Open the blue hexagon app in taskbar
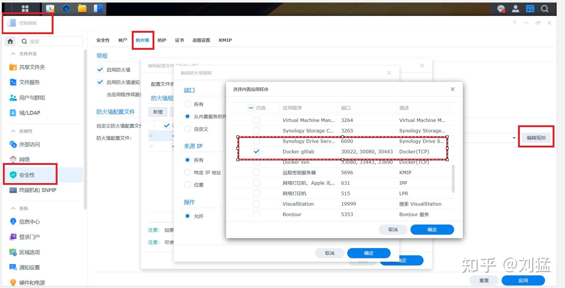This screenshot has height=288, width=565. [66, 9]
